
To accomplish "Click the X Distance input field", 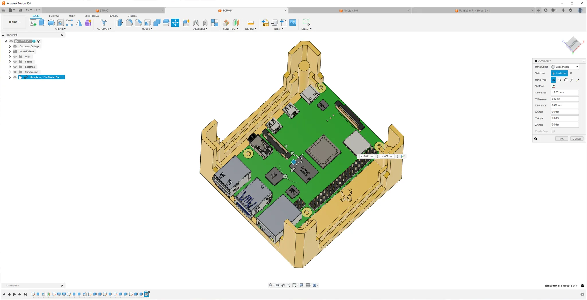I will tap(564, 93).
